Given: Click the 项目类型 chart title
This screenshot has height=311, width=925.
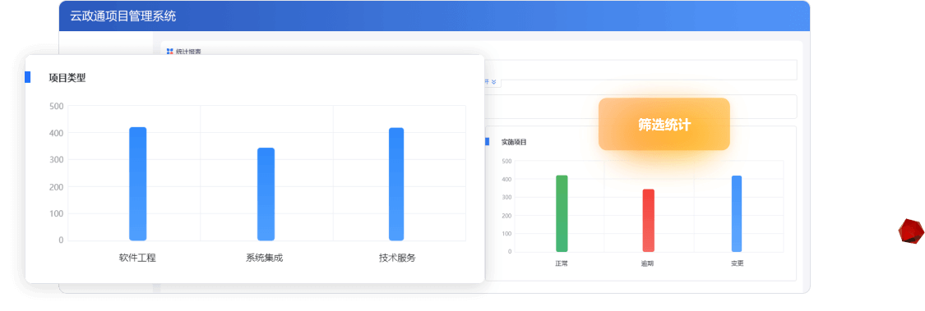Looking at the screenshot, I should pos(67,77).
